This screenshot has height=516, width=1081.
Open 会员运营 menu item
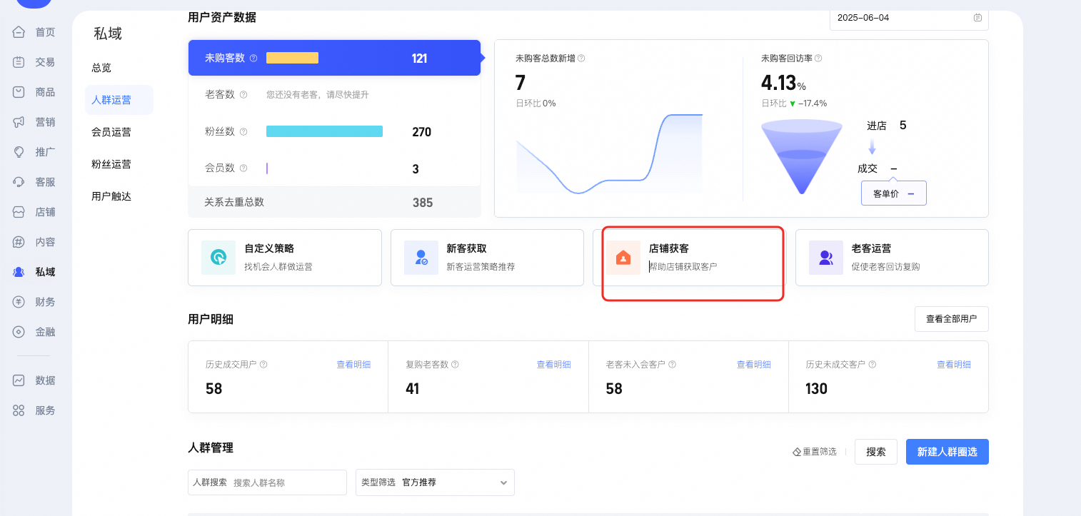point(111,132)
